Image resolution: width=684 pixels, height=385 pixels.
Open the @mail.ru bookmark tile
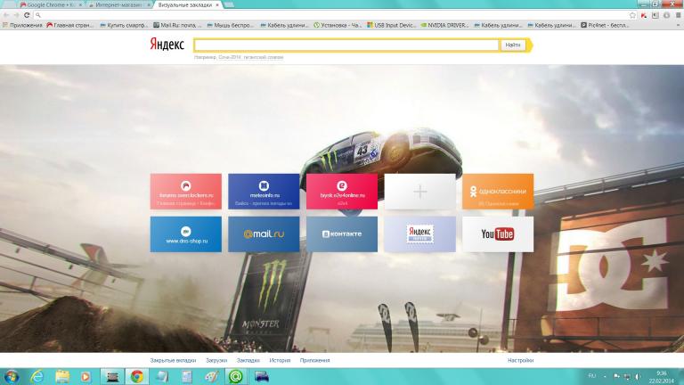(x=264, y=234)
